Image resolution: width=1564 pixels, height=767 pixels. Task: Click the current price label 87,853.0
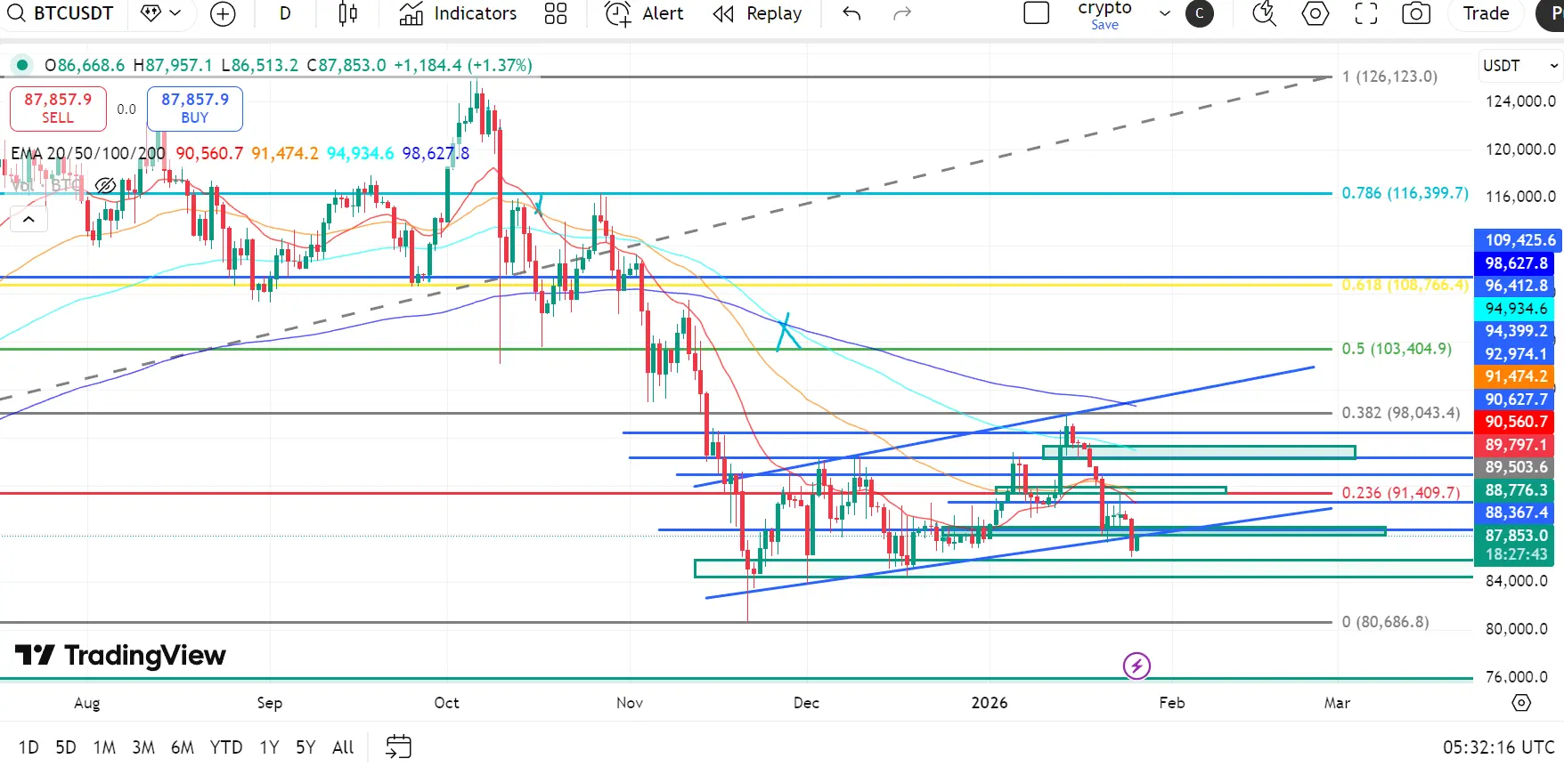pyautogui.click(x=1516, y=536)
